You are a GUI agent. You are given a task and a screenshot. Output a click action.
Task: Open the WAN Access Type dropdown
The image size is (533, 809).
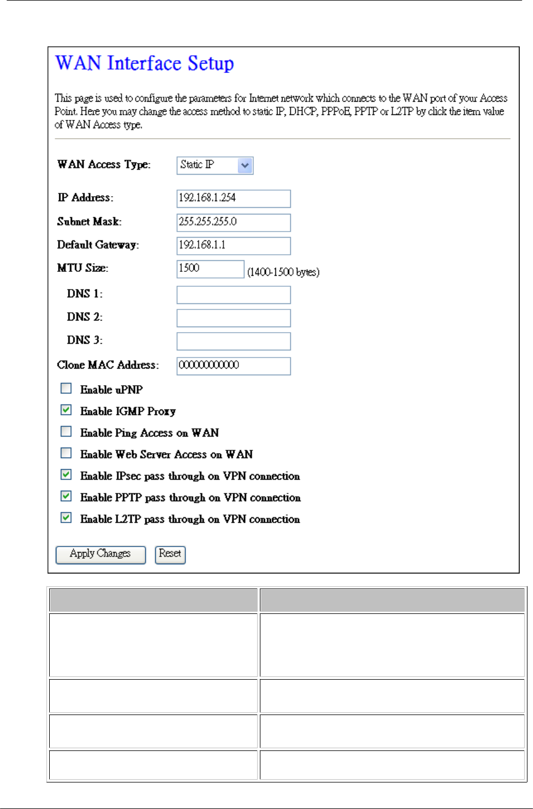(x=215, y=165)
